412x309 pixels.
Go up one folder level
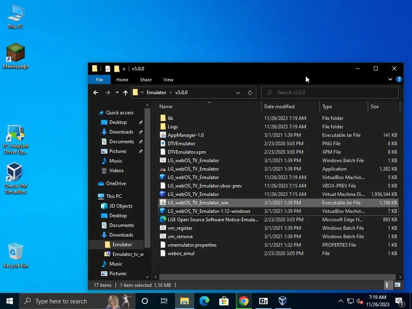tap(126, 93)
